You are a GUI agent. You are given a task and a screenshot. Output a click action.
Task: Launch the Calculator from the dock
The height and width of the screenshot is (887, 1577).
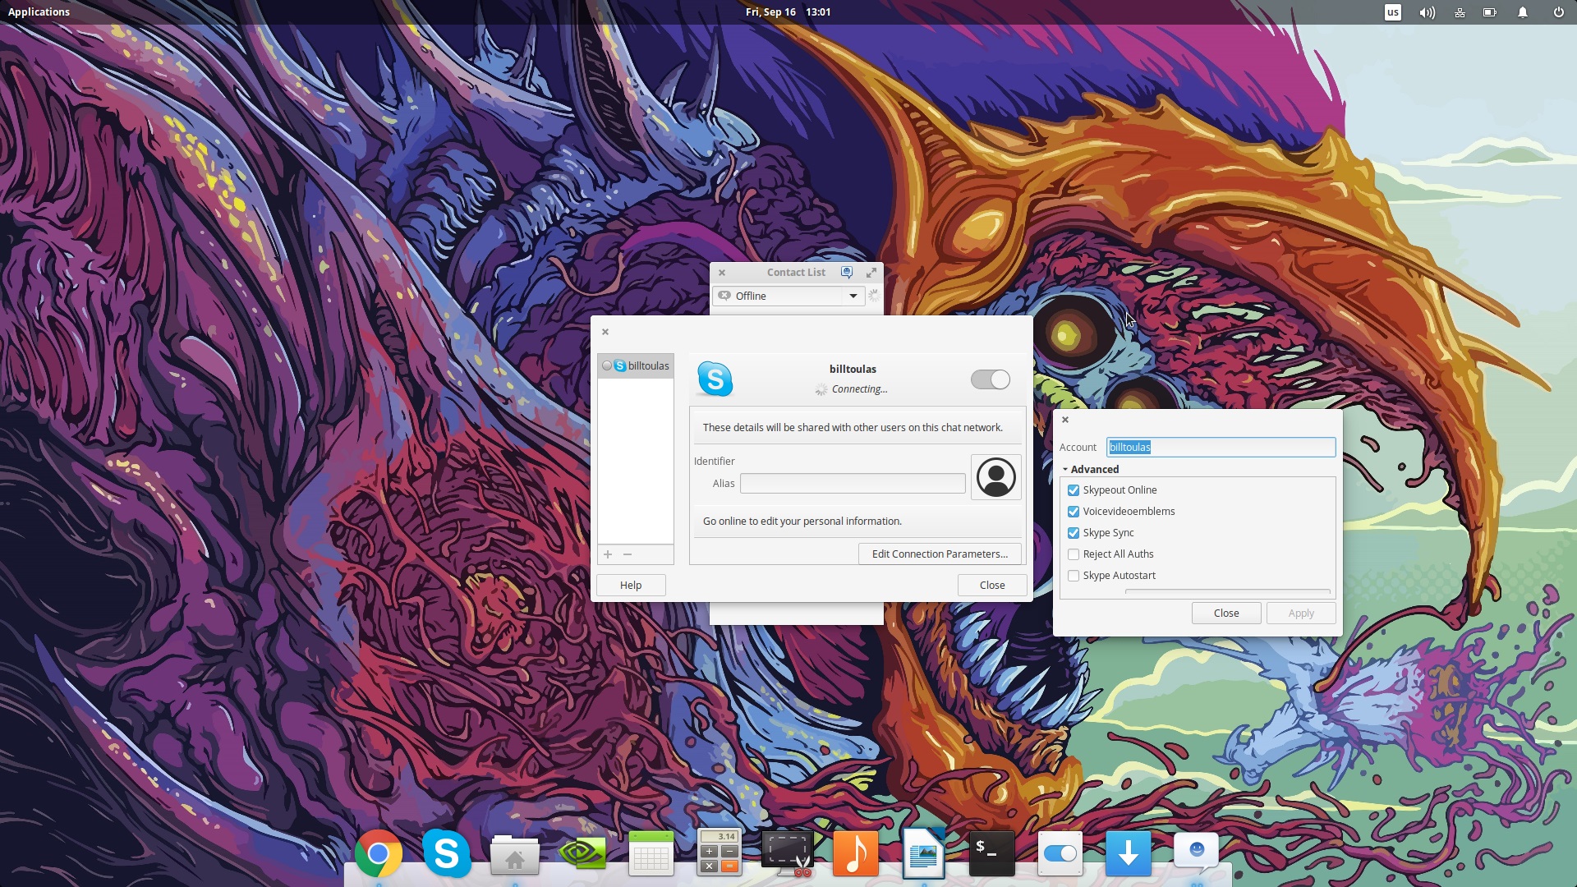pos(719,853)
